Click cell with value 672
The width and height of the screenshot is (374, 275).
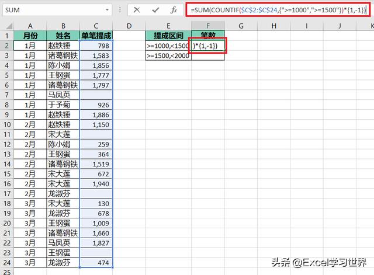coord(96,174)
